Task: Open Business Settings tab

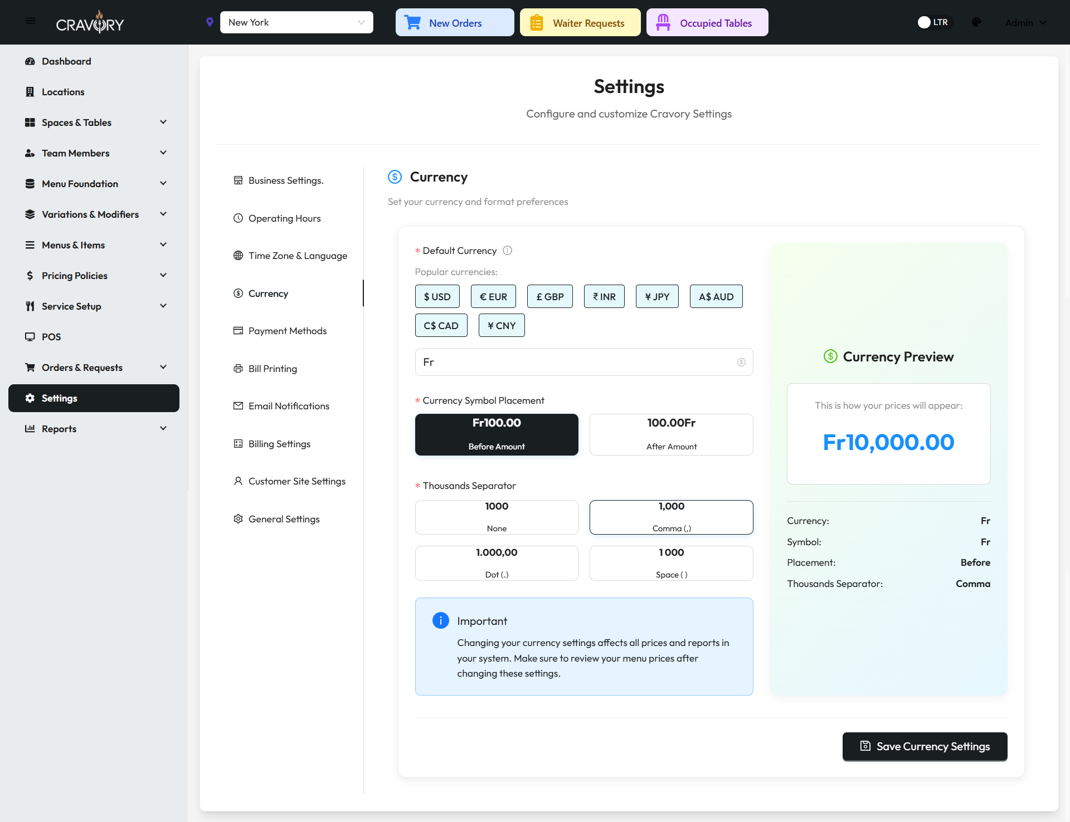Action: tap(286, 180)
